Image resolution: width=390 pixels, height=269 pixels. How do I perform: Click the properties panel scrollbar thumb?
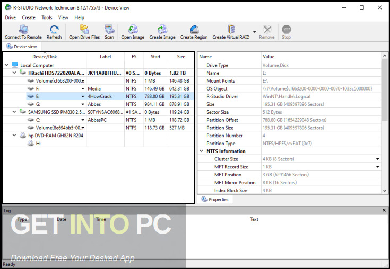[385, 89]
